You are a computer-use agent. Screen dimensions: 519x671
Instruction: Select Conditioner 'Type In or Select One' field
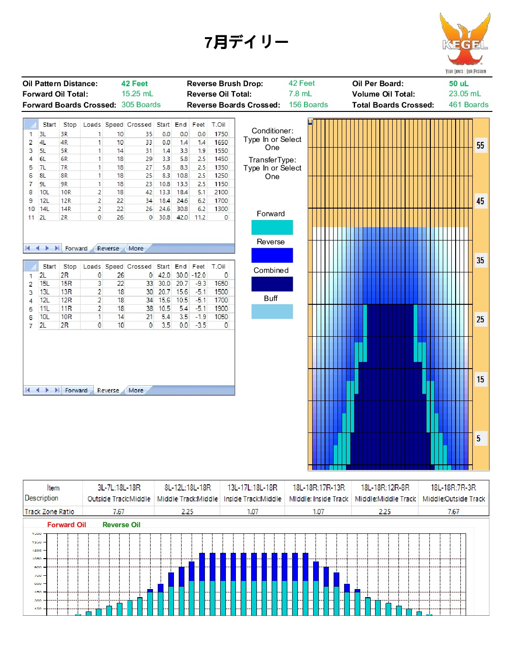(x=272, y=143)
